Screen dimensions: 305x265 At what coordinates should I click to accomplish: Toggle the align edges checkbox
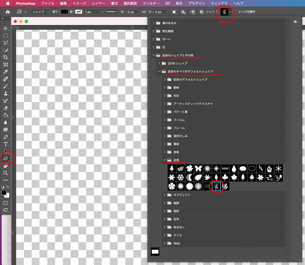pos(234,12)
